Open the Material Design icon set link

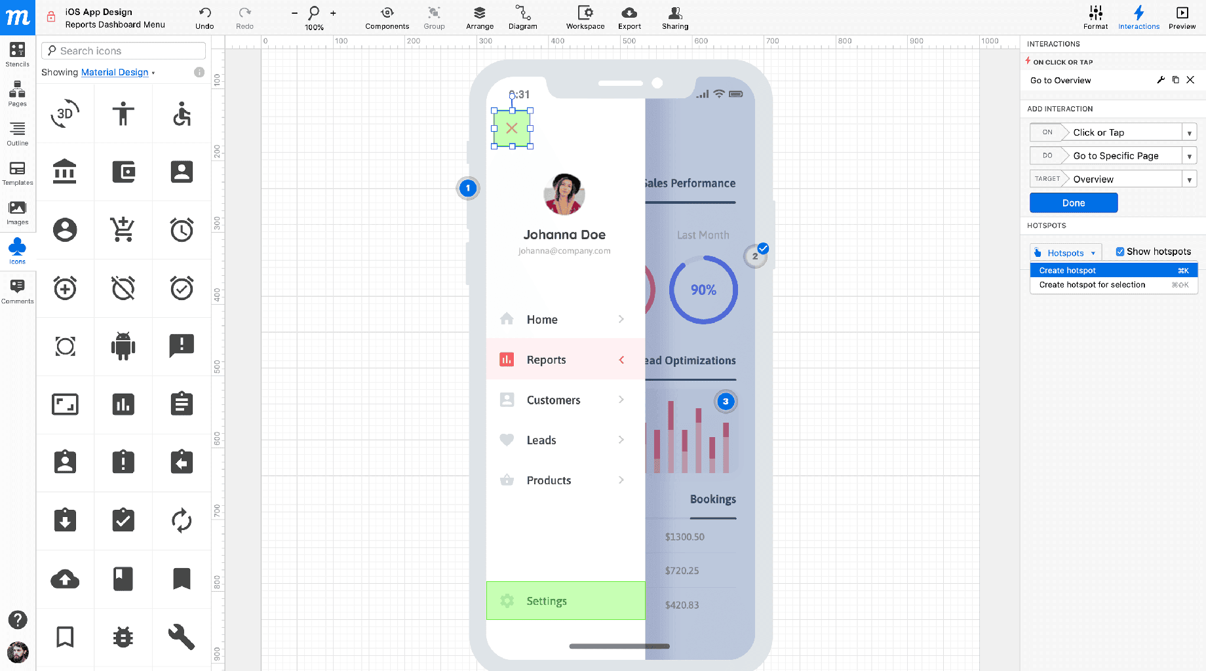[115, 72]
